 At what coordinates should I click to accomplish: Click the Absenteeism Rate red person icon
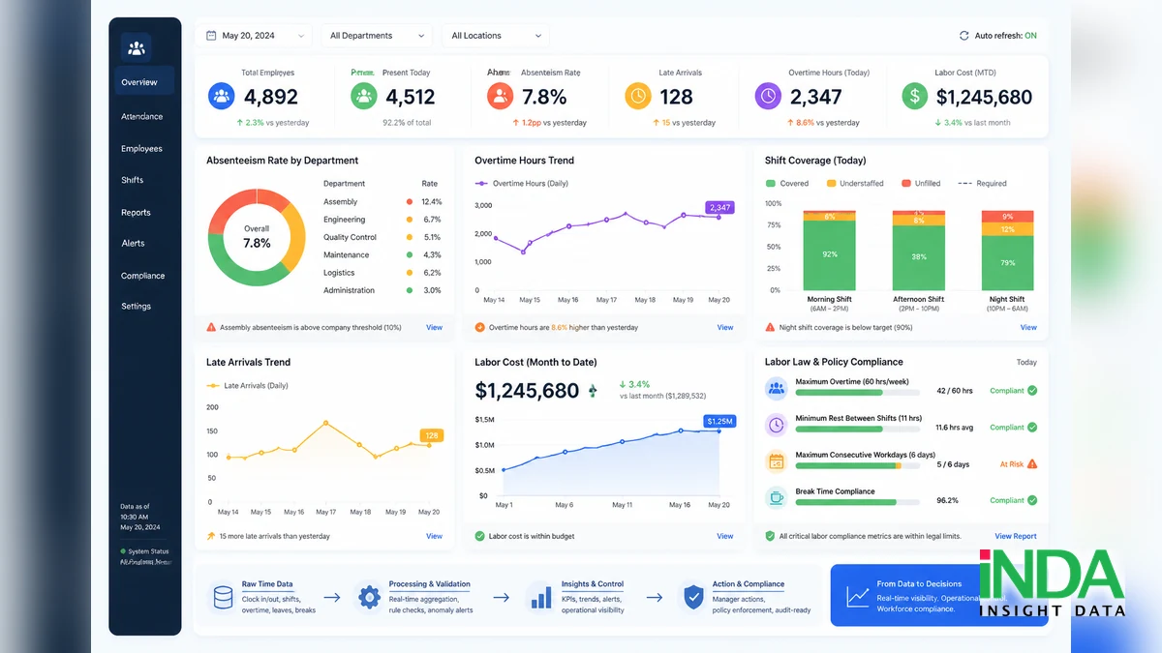500,96
